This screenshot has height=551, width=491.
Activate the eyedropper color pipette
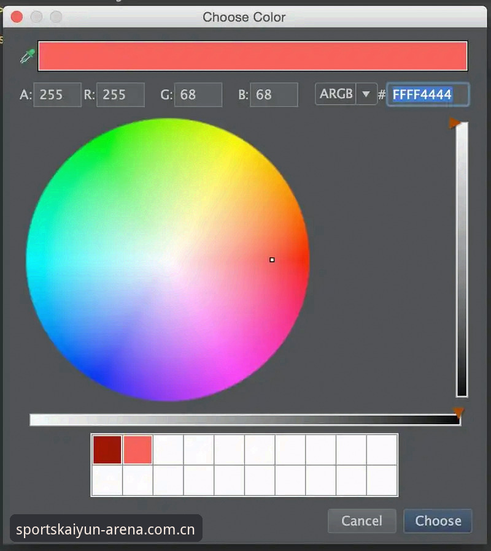point(28,56)
